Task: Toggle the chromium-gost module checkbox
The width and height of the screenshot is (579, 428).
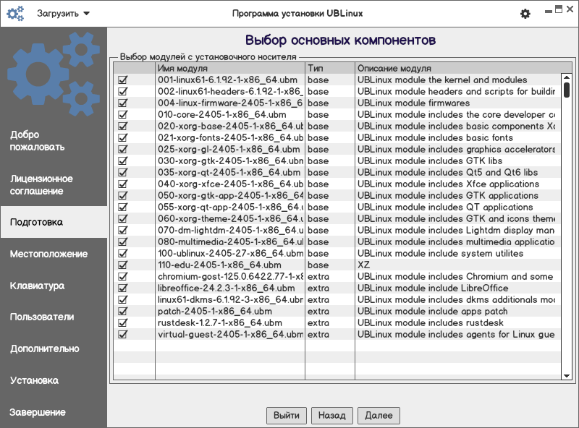Action: coord(123,277)
